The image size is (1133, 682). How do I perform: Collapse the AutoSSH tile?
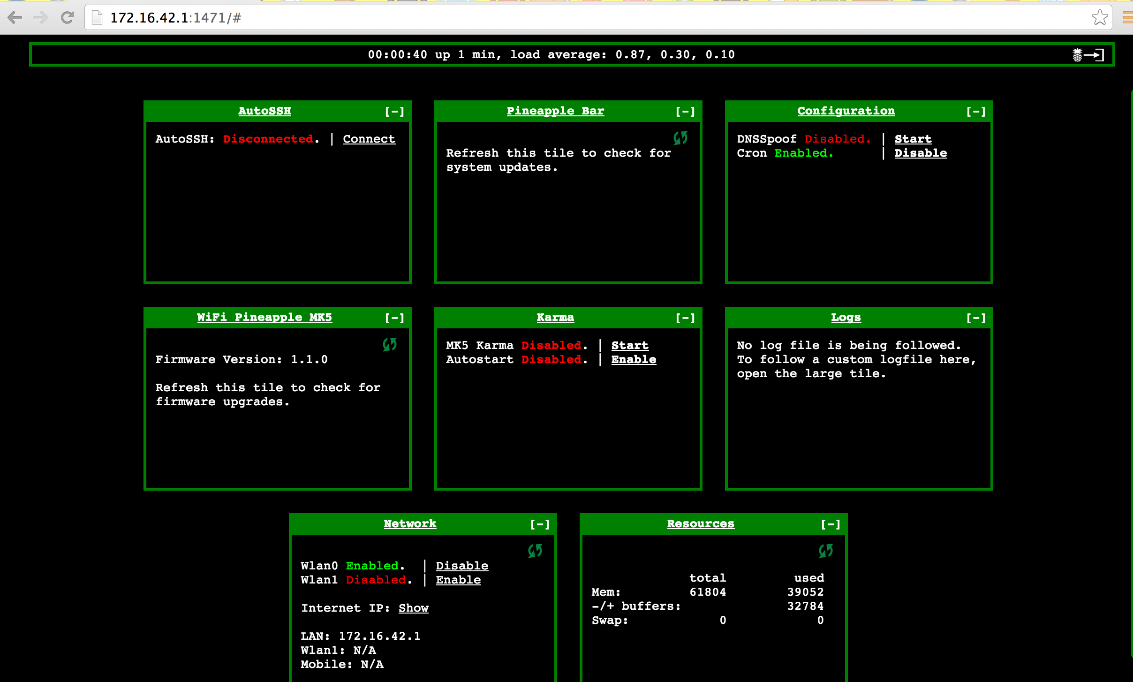click(394, 111)
